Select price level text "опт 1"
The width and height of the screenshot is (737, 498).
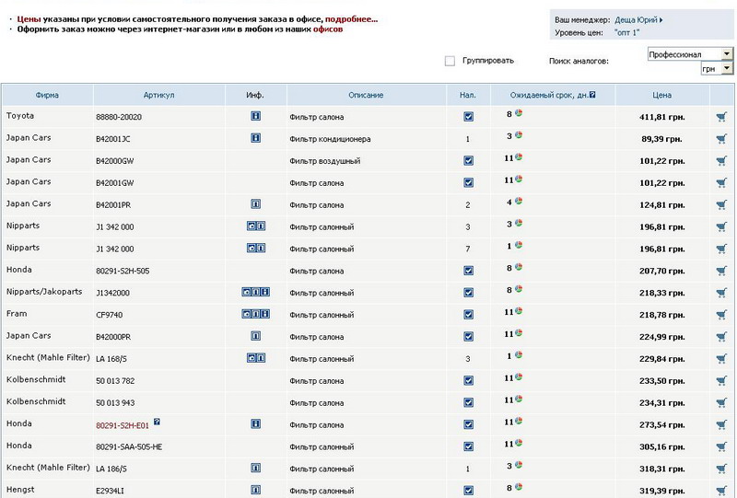click(627, 33)
